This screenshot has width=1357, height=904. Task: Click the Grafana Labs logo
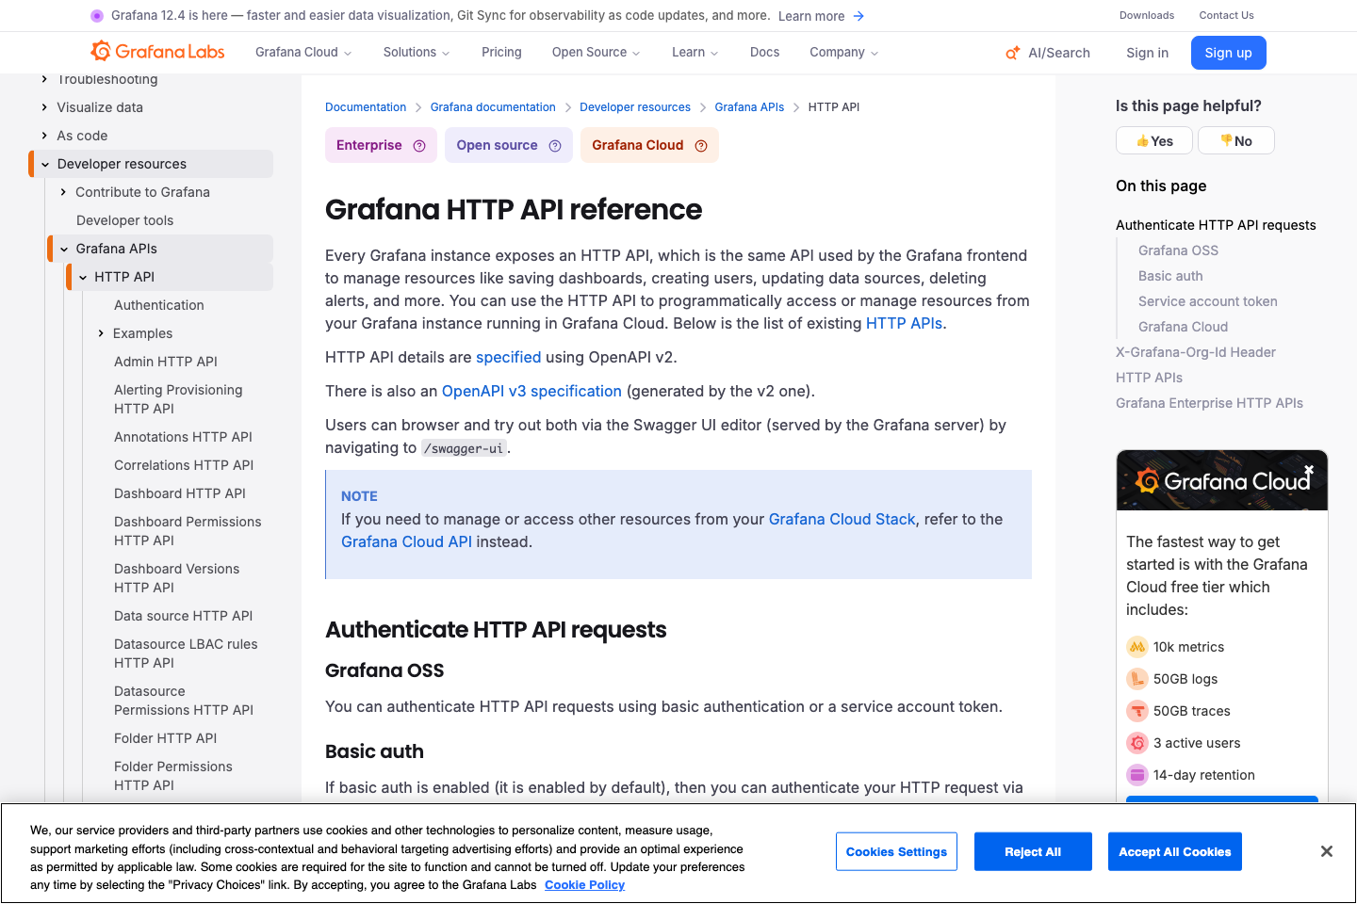click(x=156, y=52)
